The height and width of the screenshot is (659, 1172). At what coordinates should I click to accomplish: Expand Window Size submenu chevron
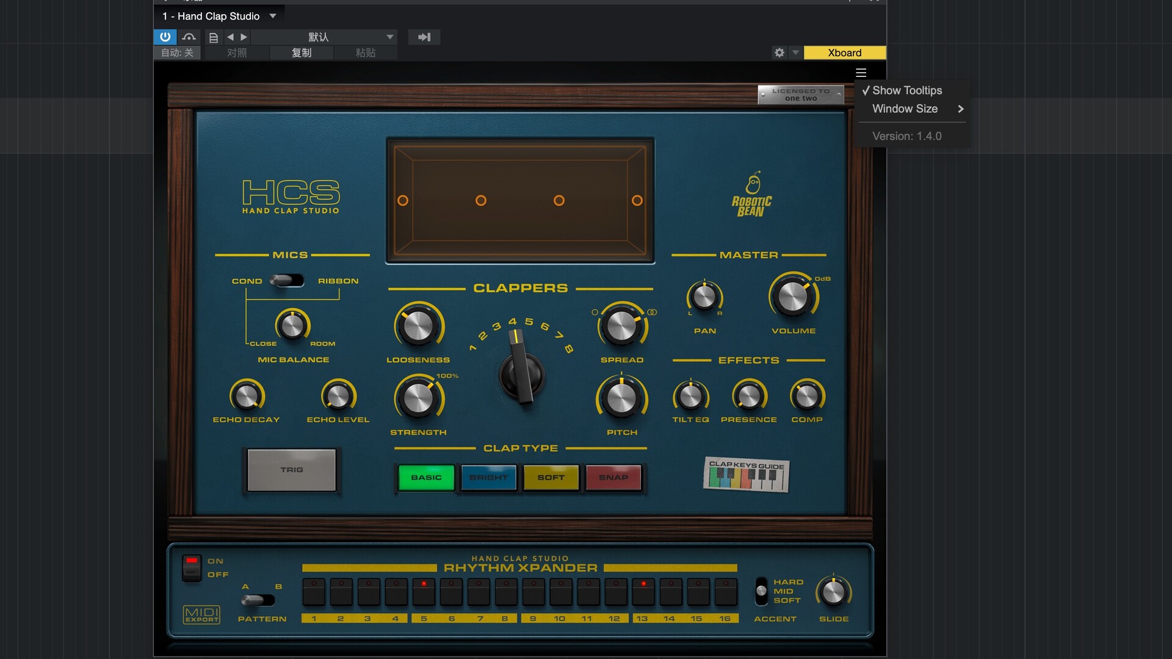point(960,109)
